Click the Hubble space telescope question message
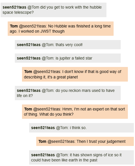Viewport: 135px width, 166px height. tap(53, 10)
